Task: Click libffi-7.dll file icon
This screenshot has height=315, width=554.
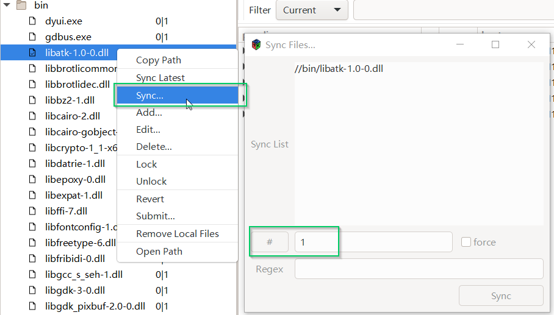Action: point(32,211)
